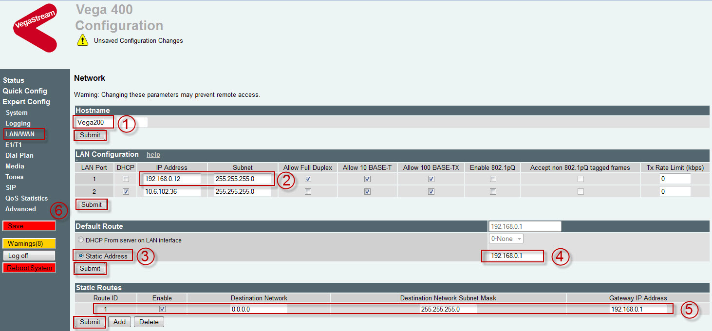
Task: Click the "Network" page heading
Action: (90, 78)
